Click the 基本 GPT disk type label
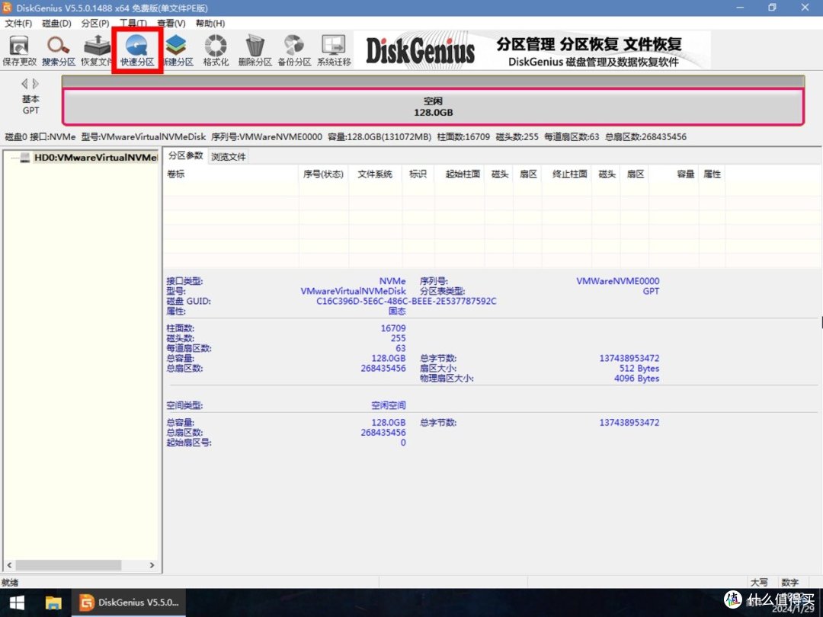 [x=30, y=104]
